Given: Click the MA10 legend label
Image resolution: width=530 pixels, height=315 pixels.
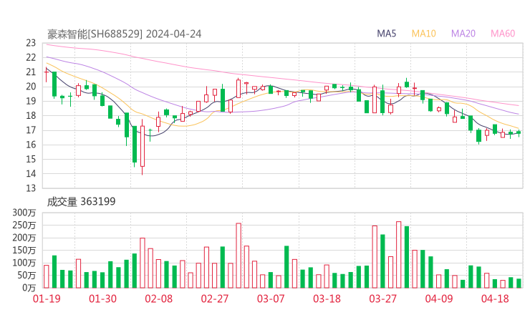Looking at the screenshot, I should tap(423, 34).
